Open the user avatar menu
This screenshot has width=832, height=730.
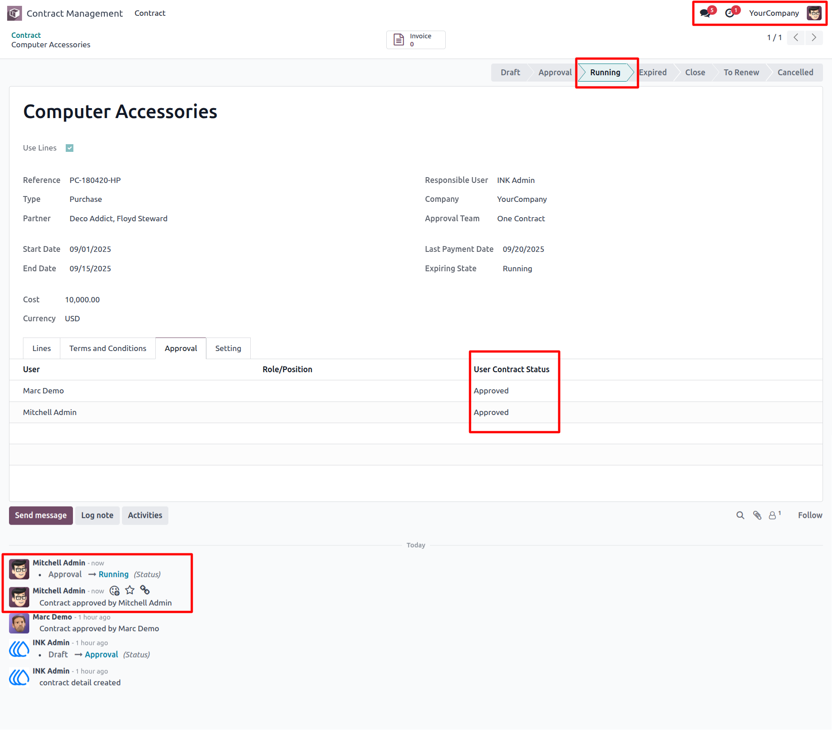click(x=814, y=13)
